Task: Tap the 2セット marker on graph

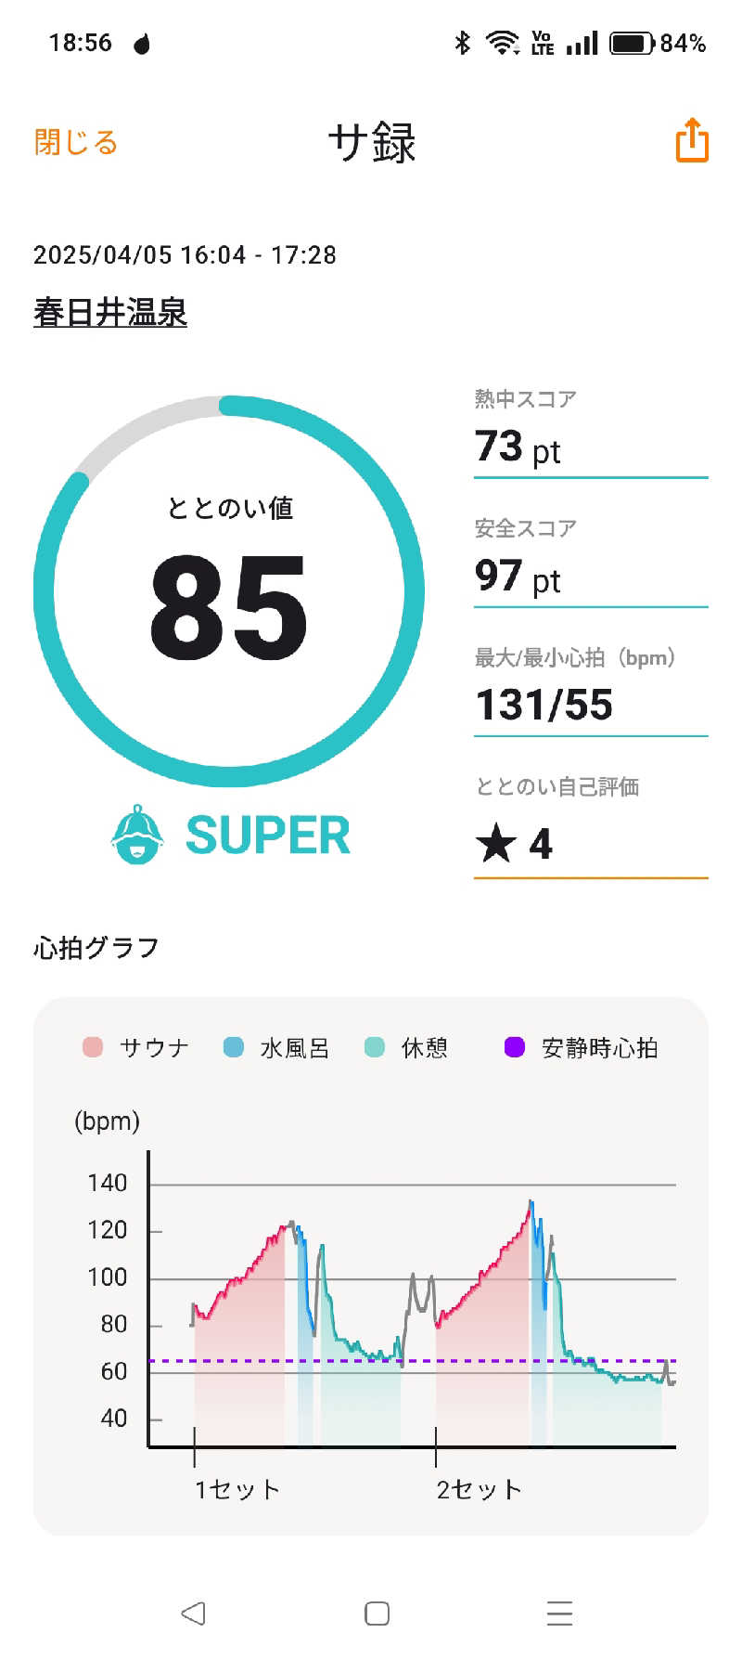Action: coord(479,1489)
